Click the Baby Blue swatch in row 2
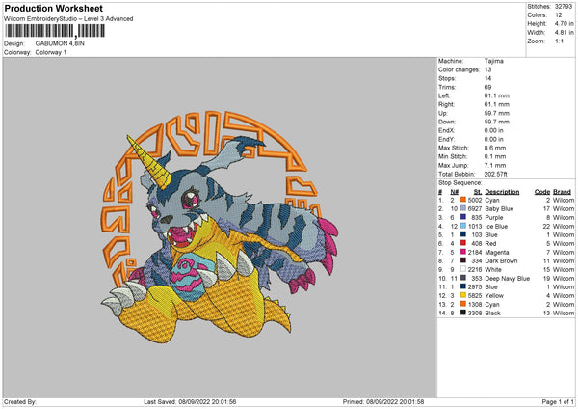This screenshot has height=409, width=578. point(463,208)
